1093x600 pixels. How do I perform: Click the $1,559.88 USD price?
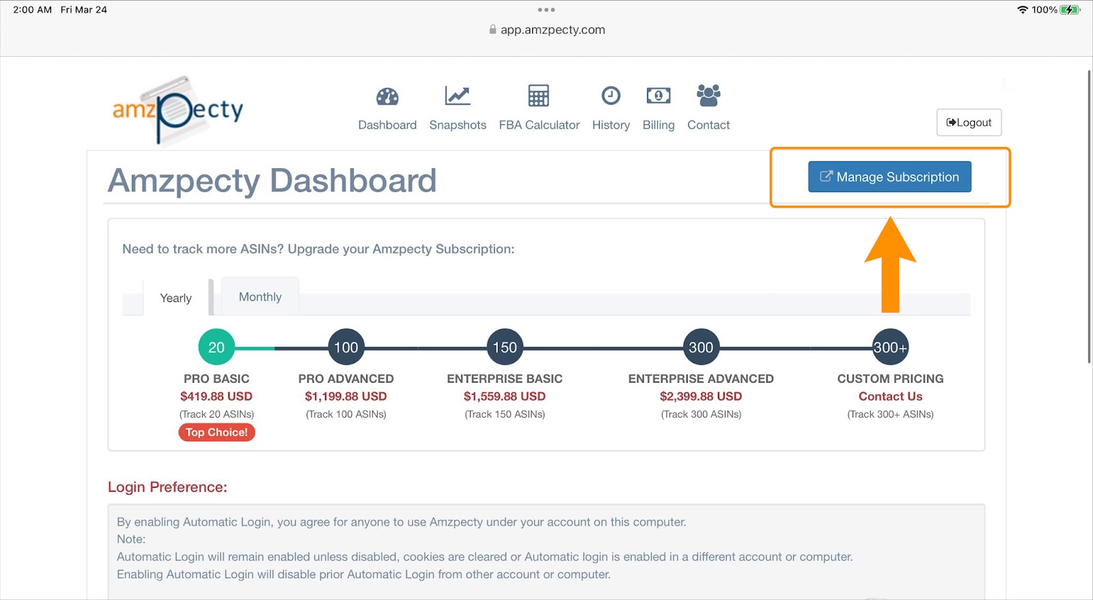point(505,396)
